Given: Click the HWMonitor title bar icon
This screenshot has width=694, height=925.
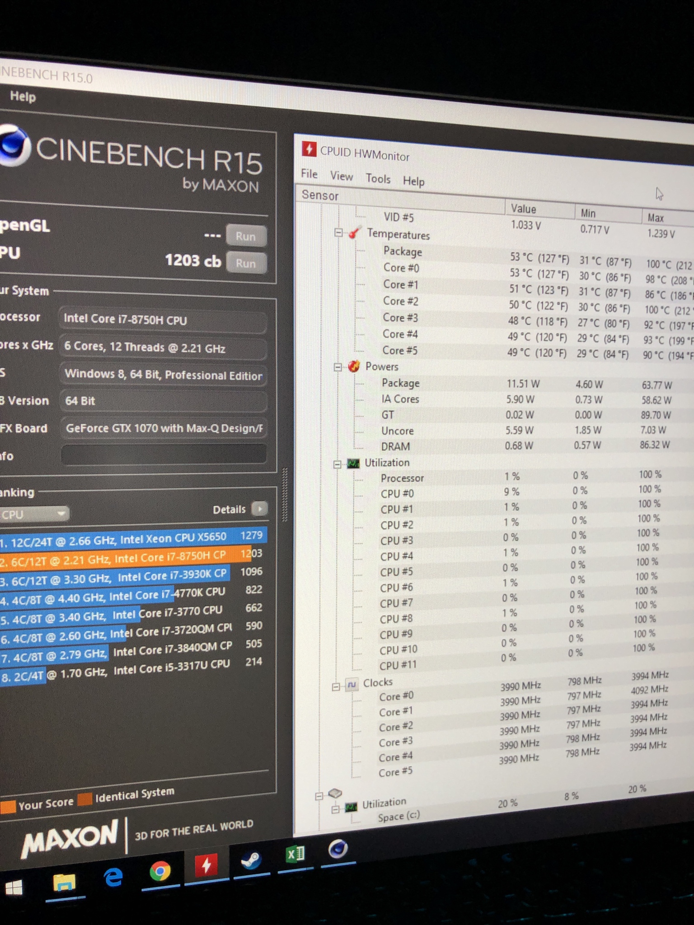Looking at the screenshot, I should tap(309, 149).
